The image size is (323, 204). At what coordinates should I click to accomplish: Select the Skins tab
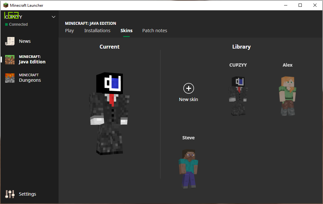tap(126, 31)
